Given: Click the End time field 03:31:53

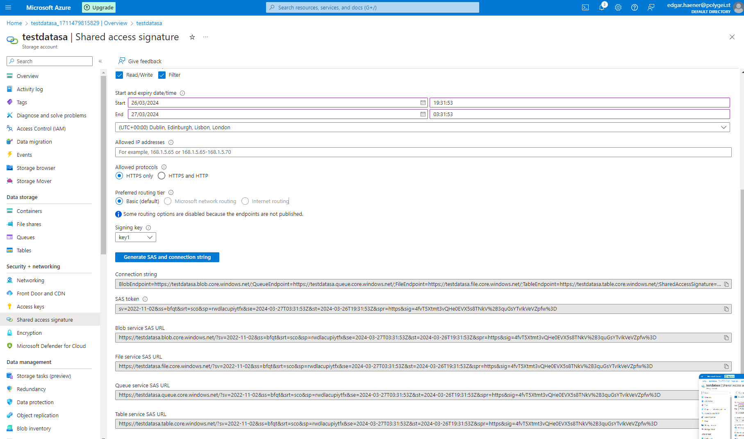Looking at the screenshot, I should pos(580,114).
